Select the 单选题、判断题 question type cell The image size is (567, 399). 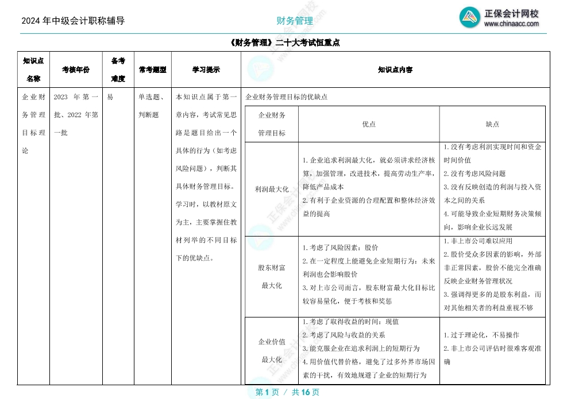point(151,105)
